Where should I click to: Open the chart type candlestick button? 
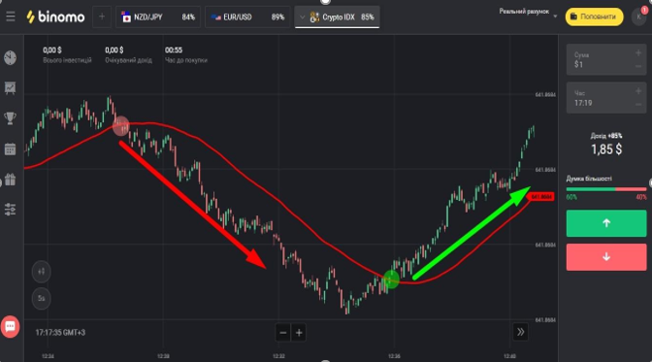pos(41,272)
